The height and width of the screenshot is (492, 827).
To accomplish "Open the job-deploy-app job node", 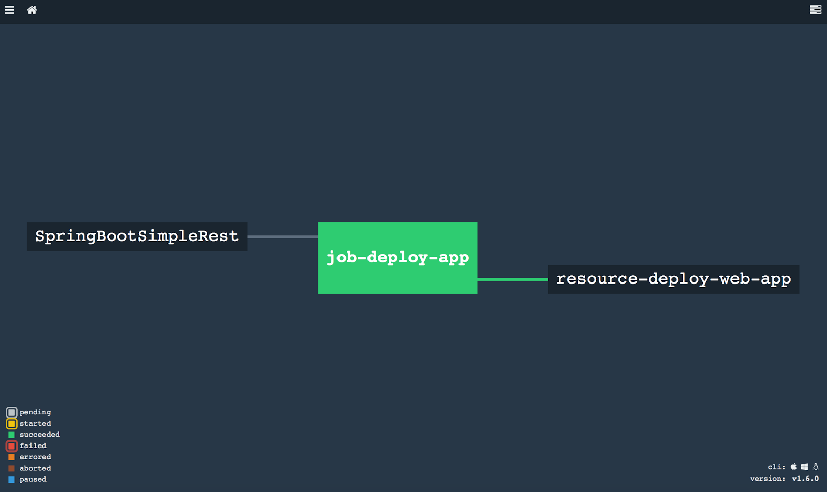I will click(397, 257).
